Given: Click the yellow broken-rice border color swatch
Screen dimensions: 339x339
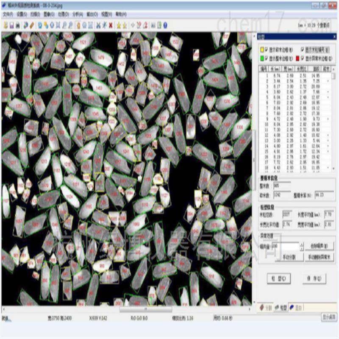Looking at the screenshot, I should (262, 50).
